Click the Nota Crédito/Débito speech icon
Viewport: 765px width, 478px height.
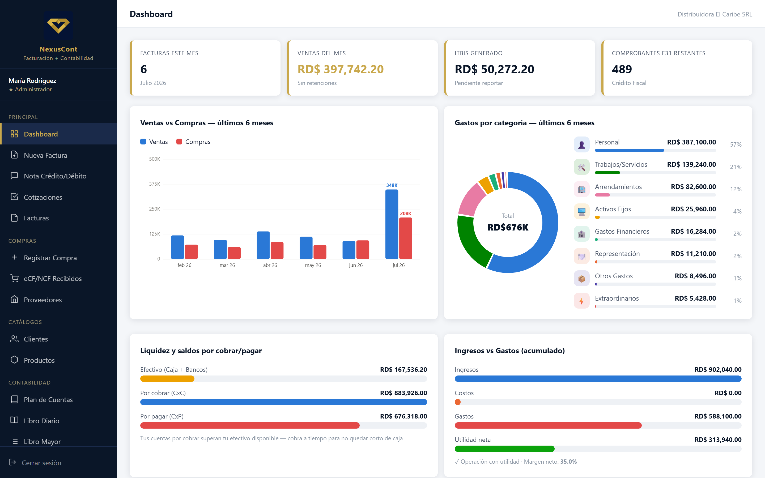coord(14,176)
